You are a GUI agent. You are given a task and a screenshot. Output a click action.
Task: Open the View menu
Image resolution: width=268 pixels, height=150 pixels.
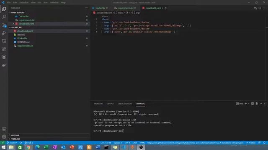(x=33, y=2)
